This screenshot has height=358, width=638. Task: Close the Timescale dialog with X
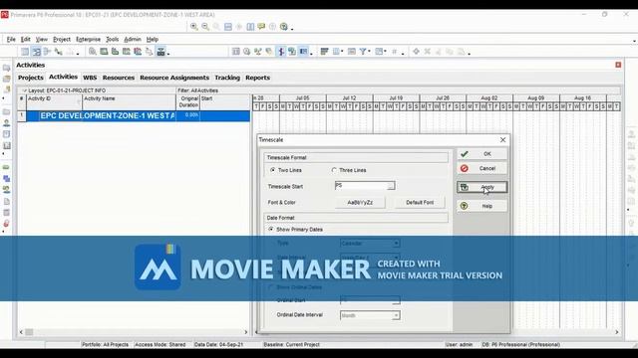point(502,139)
